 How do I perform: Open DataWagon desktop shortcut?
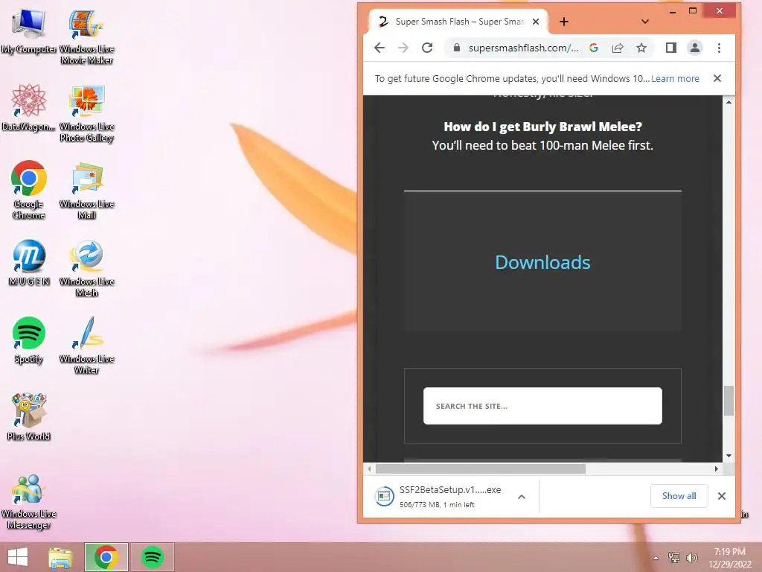point(29,108)
